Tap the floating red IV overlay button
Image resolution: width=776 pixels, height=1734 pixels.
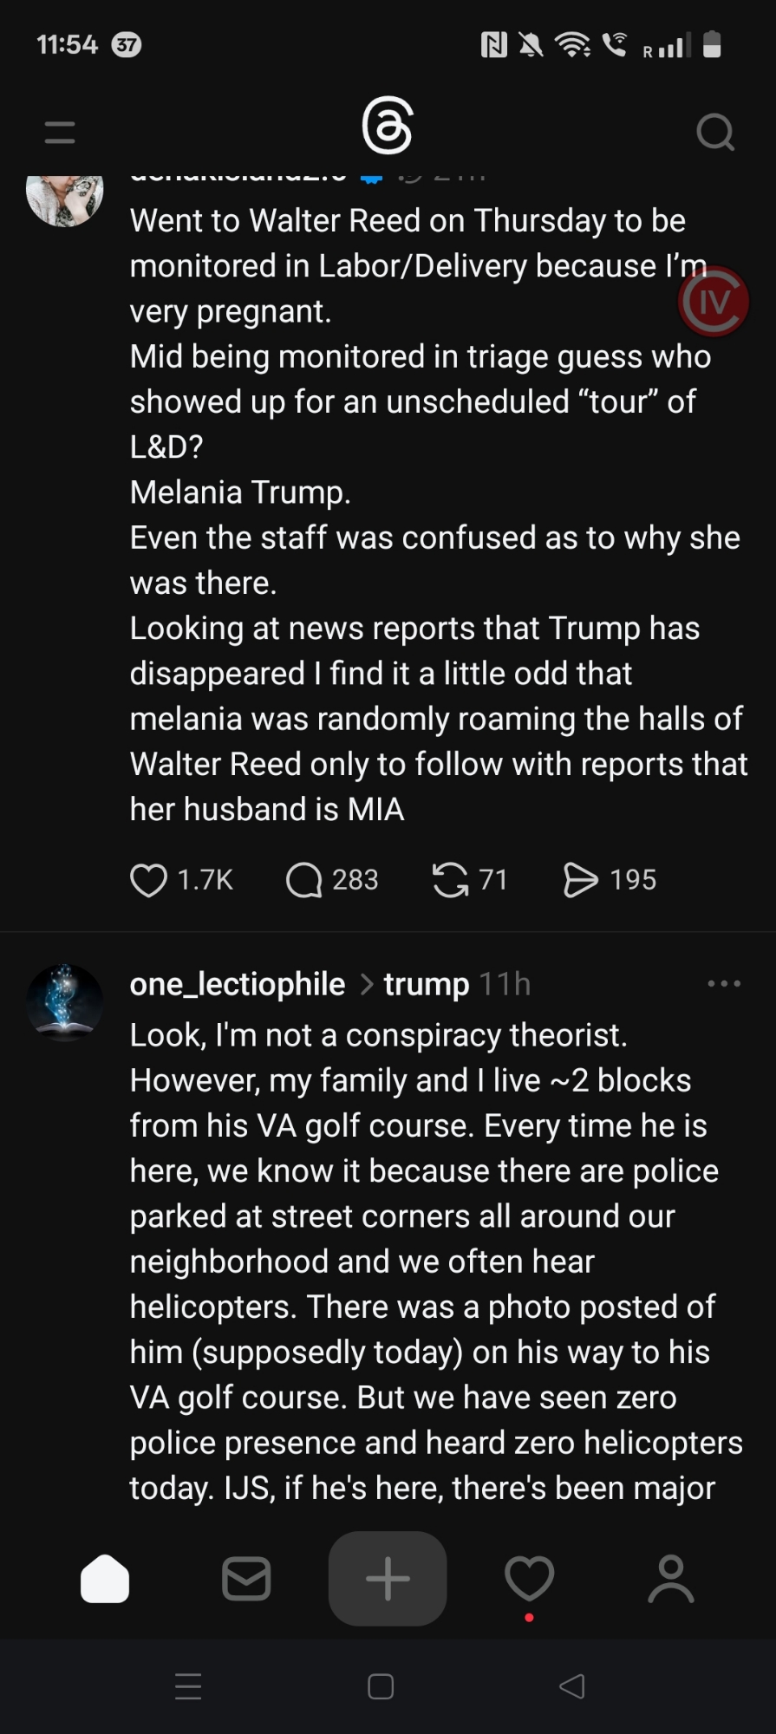click(x=714, y=302)
